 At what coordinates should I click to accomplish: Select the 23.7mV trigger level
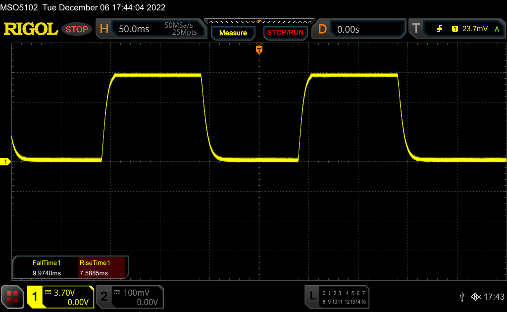coord(475,29)
